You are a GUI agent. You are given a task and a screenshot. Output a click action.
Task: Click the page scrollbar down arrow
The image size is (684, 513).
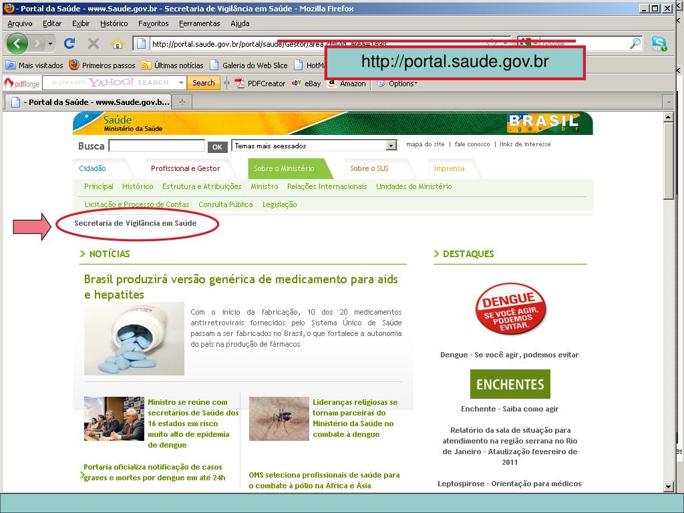[x=668, y=486]
